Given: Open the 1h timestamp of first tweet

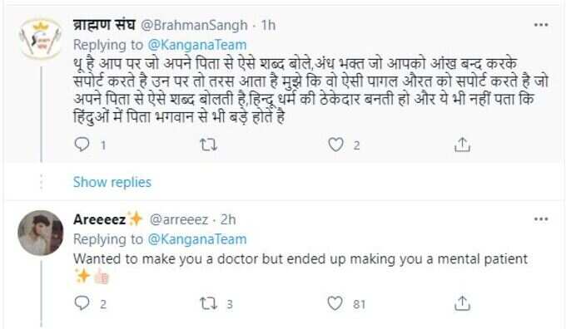Looking at the screenshot, I should (x=268, y=25).
